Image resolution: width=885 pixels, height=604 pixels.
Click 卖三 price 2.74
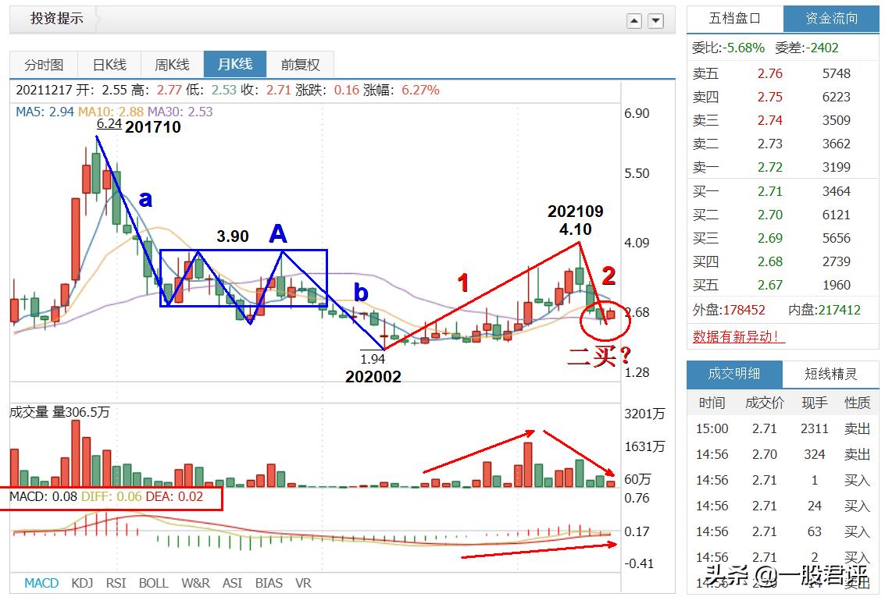pos(770,121)
